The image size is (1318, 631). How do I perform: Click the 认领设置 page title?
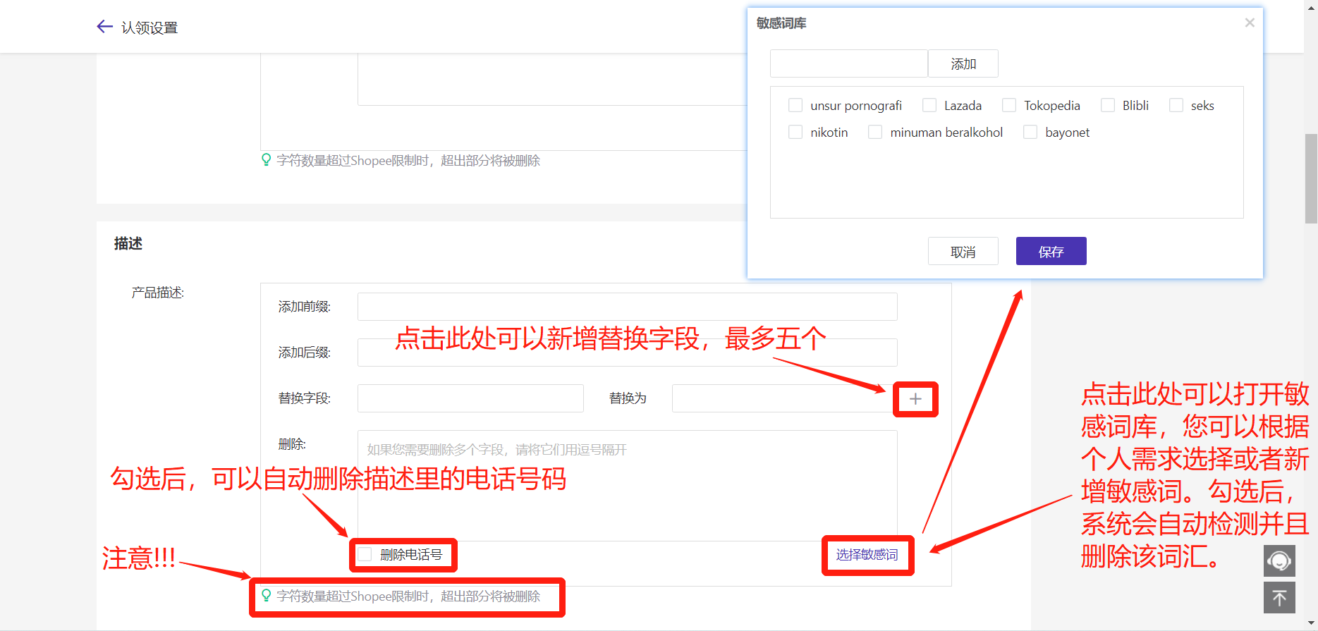[150, 27]
